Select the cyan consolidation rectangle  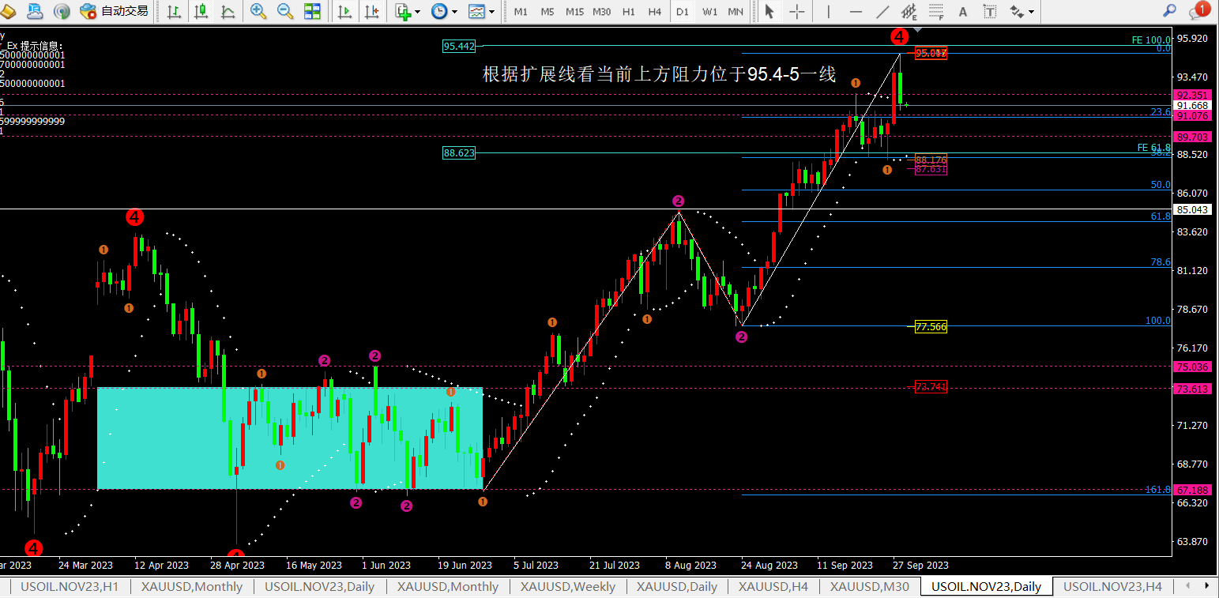pyautogui.click(x=289, y=438)
